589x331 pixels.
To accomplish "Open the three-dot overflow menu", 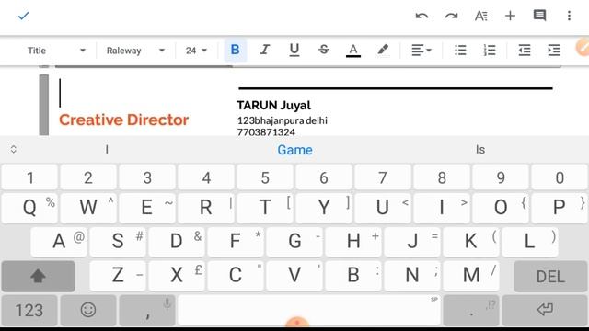I will pyautogui.click(x=569, y=16).
